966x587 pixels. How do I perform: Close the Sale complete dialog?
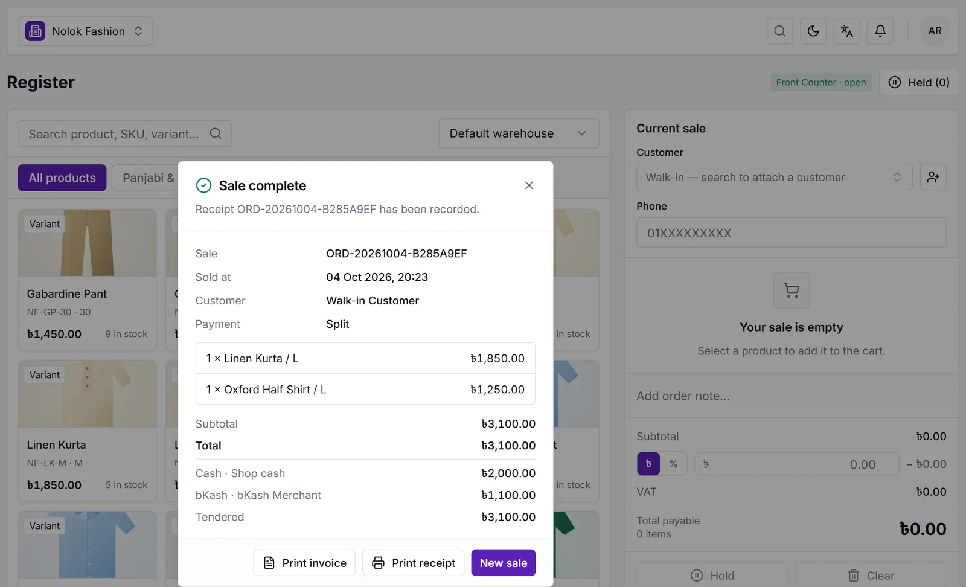click(x=529, y=185)
